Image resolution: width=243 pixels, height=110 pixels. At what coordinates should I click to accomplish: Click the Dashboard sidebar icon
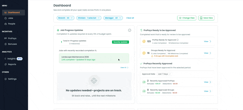(5, 12)
